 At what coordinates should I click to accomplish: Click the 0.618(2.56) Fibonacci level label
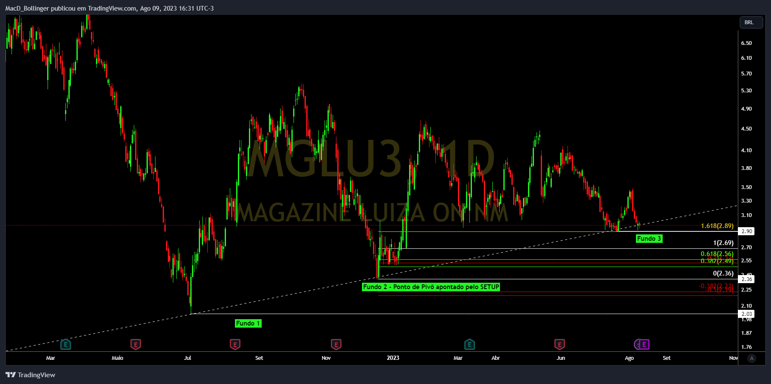[x=717, y=254]
